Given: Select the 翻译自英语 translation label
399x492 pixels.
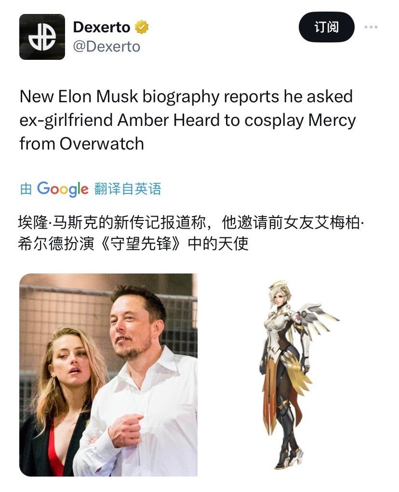Looking at the screenshot, I should pyautogui.click(x=128, y=189).
